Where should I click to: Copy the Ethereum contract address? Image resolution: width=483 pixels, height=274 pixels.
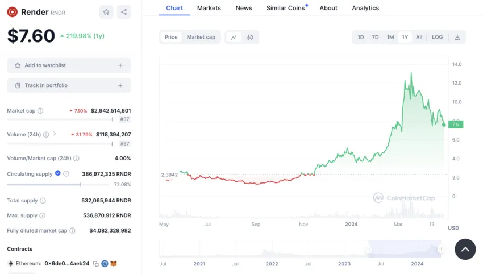pyautogui.click(x=96, y=264)
